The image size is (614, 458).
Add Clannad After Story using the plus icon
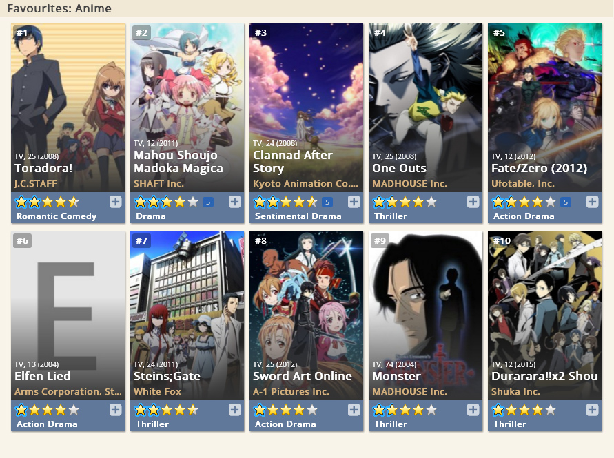click(x=354, y=202)
